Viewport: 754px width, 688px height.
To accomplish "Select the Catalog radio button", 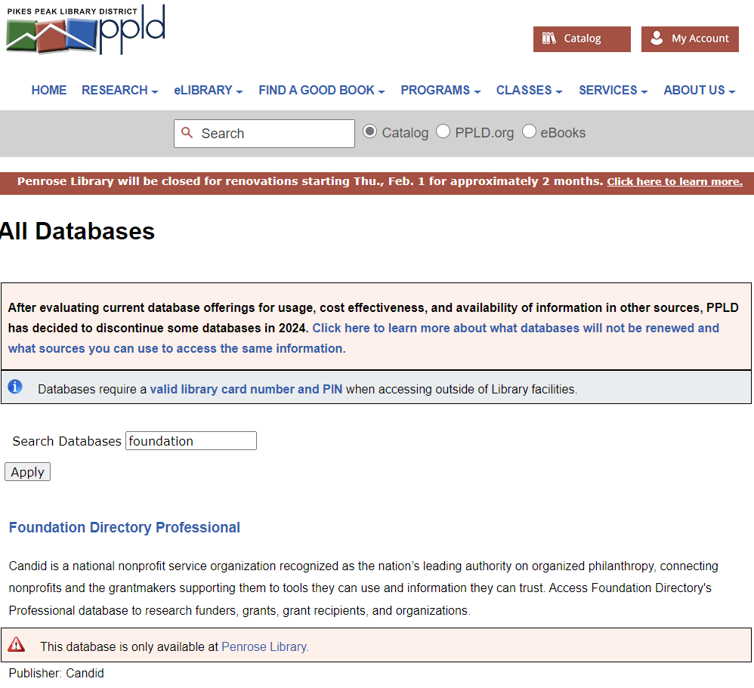I will [369, 131].
